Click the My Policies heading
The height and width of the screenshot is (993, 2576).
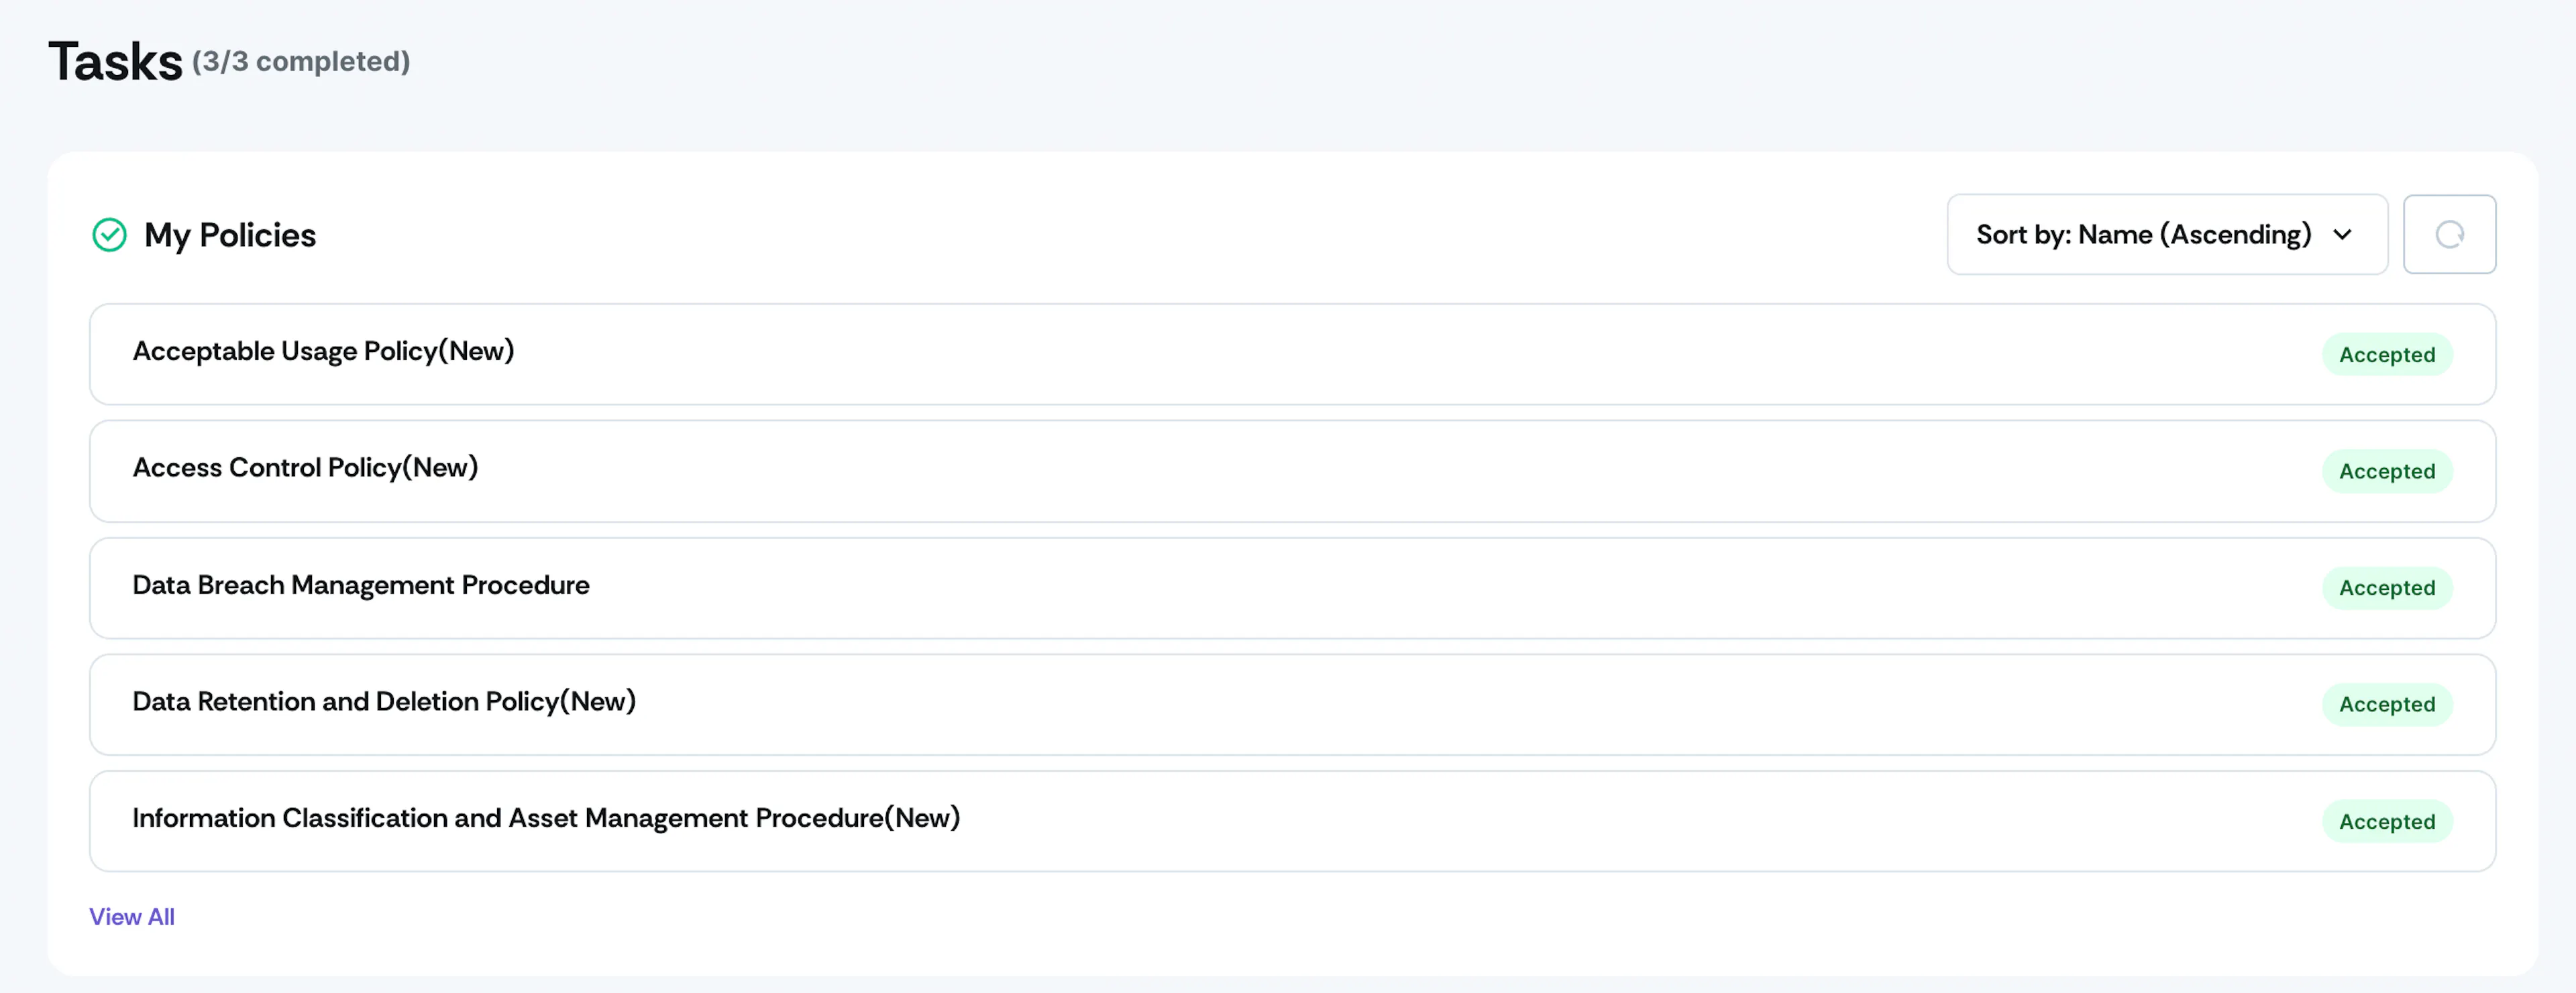pos(230,236)
